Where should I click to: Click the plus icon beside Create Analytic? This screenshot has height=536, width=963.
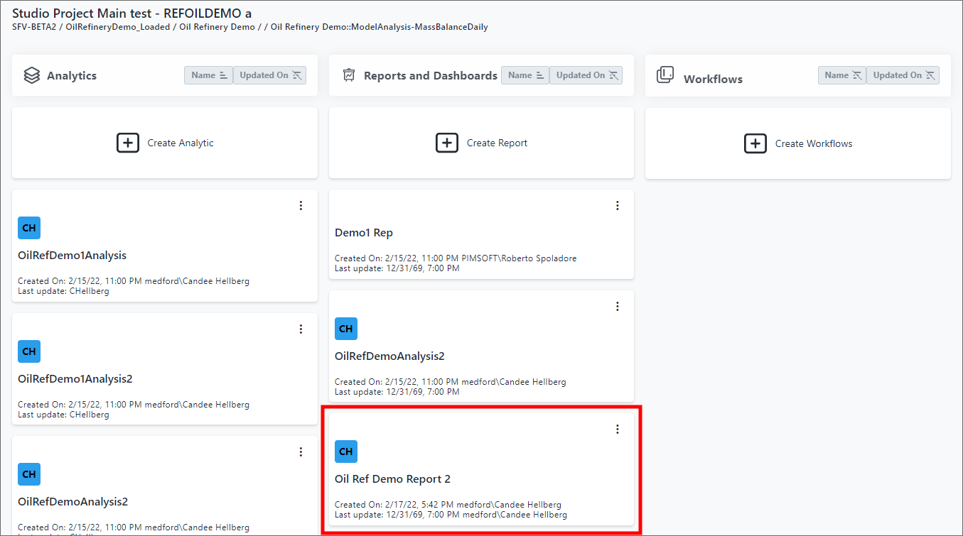(x=128, y=143)
